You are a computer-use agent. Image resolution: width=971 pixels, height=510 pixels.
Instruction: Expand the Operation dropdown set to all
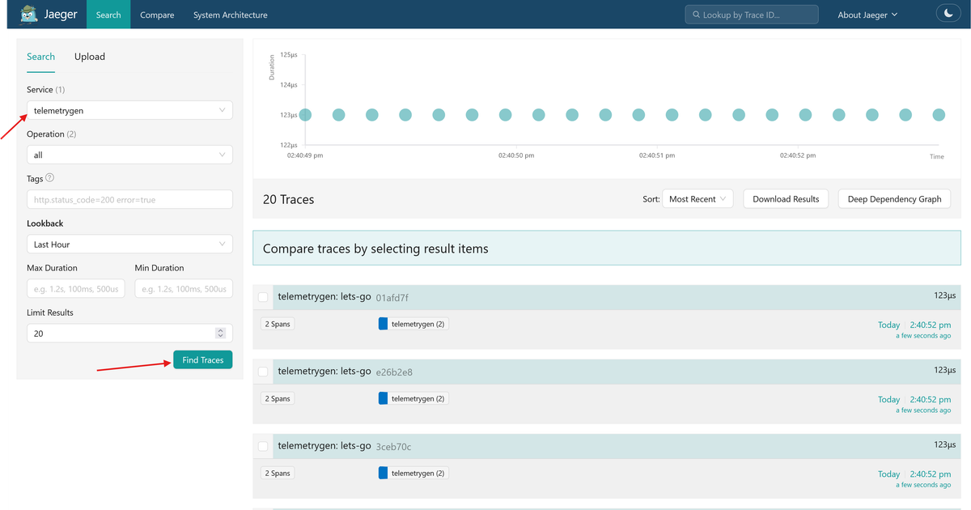129,155
